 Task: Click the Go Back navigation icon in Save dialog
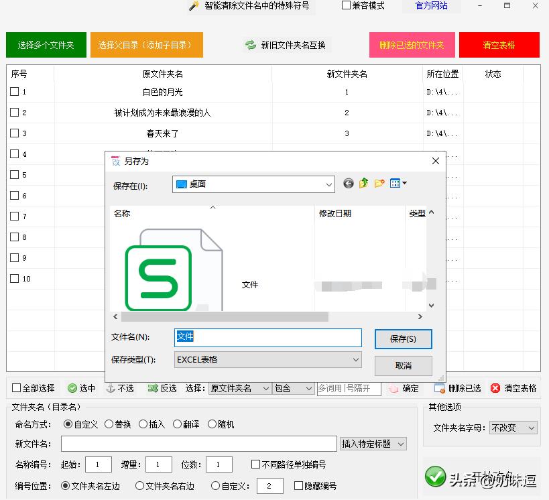pyautogui.click(x=348, y=183)
